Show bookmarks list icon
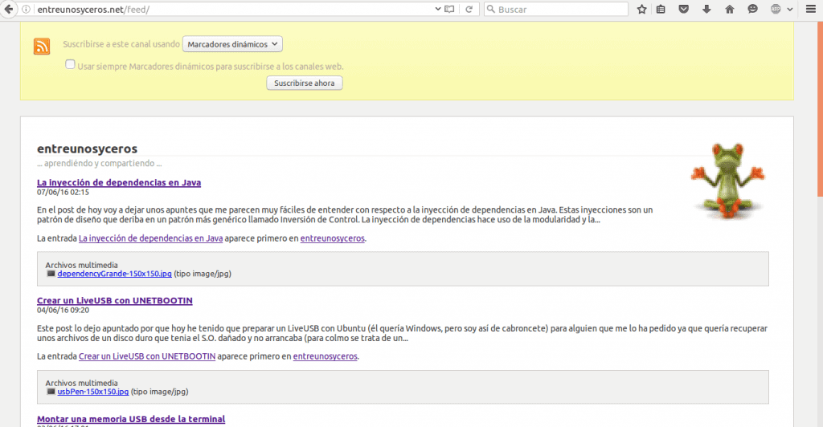Image resolution: width=823 pixels, height=427 pixels. coord(661,9)
